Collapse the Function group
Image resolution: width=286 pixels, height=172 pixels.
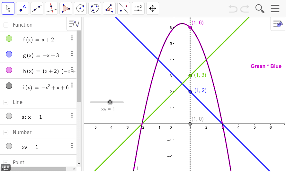click(x=6, y=25)
